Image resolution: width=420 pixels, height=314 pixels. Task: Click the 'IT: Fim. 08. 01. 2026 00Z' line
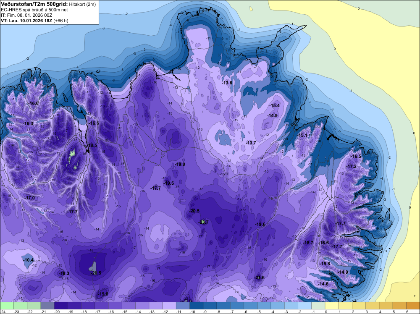pyautogui.click(x=26, y=15)
